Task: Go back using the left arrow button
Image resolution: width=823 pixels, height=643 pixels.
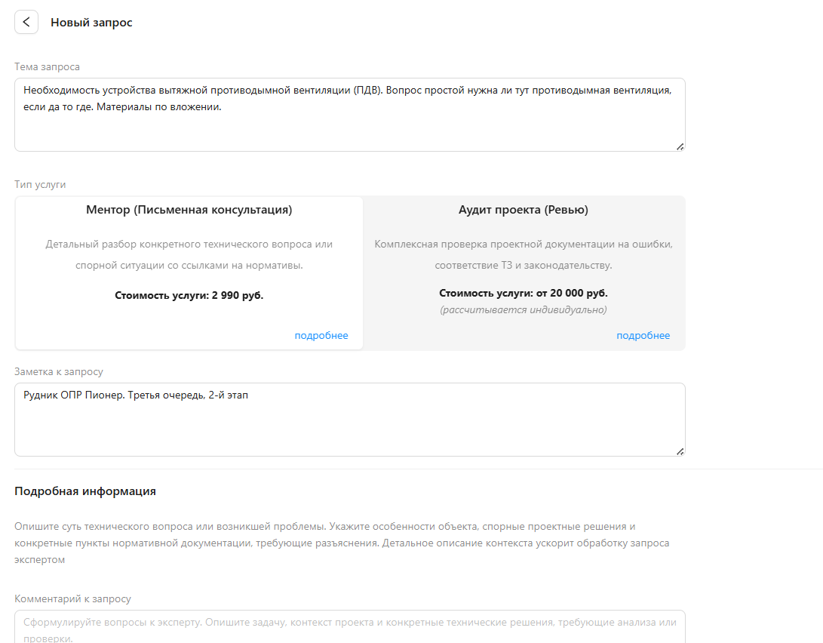Action: click(26, 22)
